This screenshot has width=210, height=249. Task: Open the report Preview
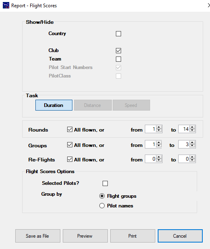point(85,236)
